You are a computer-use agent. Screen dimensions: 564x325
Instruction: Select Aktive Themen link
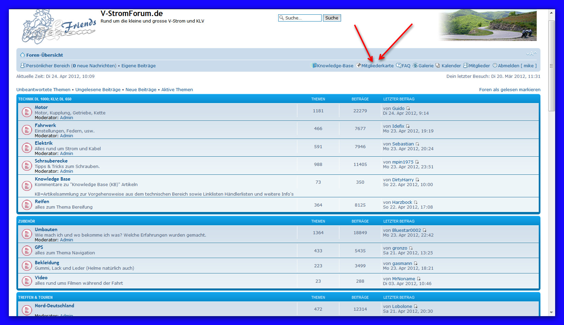pos(177,90)
